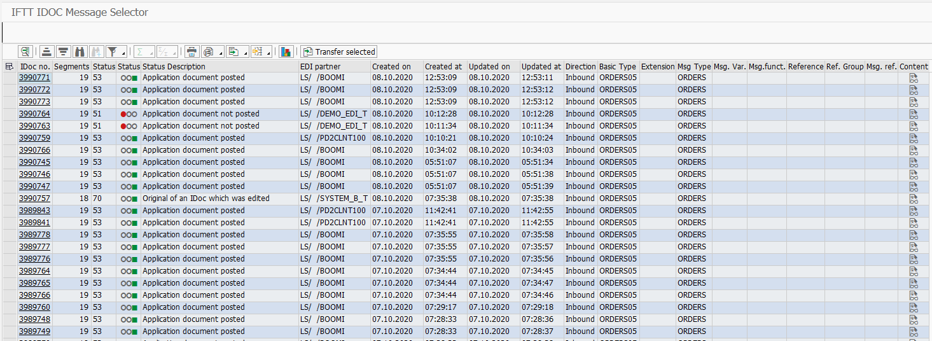Click the Created on column header

(391, 66)
